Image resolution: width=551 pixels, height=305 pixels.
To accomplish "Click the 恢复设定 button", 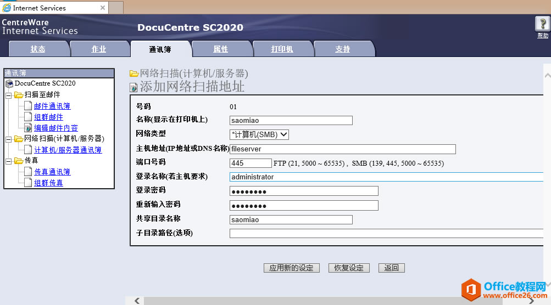I will coord(349,268).
